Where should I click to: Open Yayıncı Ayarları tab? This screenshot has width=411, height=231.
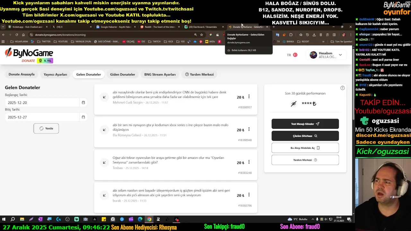coord(55,74)
